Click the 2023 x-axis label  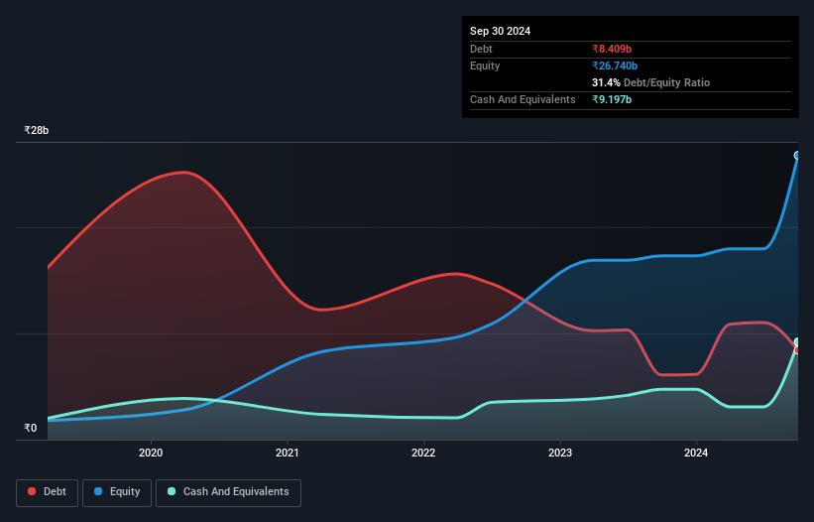pyautogui.click(x=560, y=453)
